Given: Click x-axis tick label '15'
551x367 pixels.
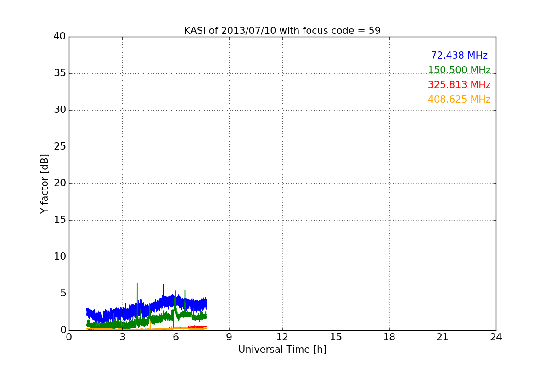Looking at the screenshot, I should click(x=336, y=337).
